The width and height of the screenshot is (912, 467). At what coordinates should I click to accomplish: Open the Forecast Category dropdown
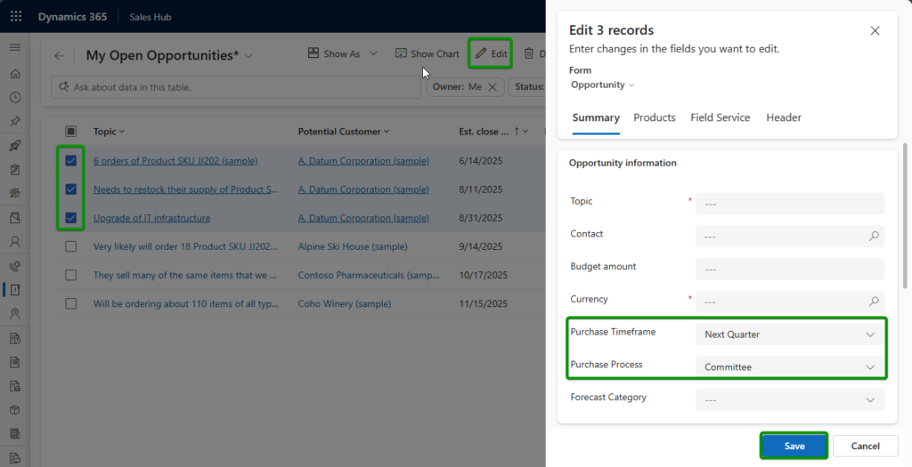click(790, 399)
